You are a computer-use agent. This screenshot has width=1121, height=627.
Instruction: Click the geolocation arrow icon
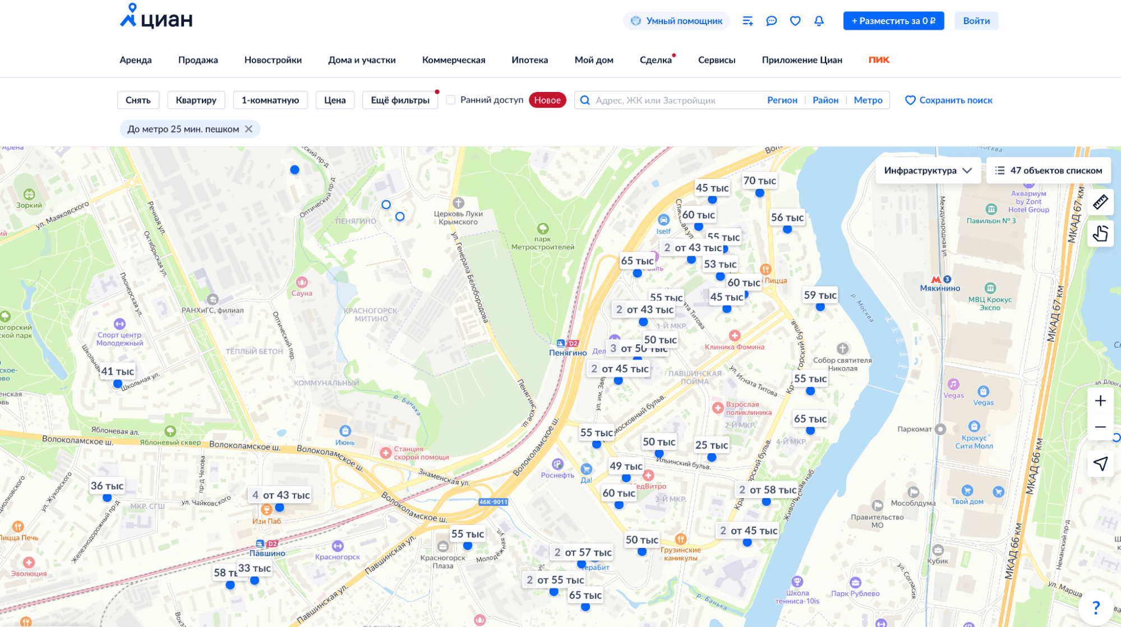pos(1100,463)
